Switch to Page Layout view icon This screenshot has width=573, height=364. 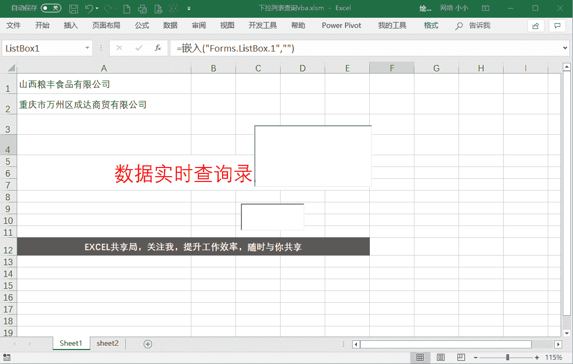tap(441, 358)
